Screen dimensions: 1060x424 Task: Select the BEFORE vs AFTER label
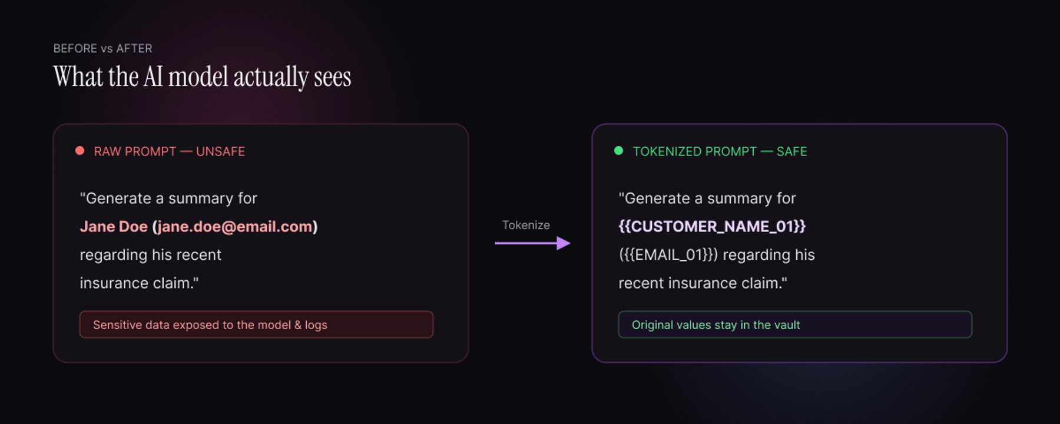coord(102,48)
